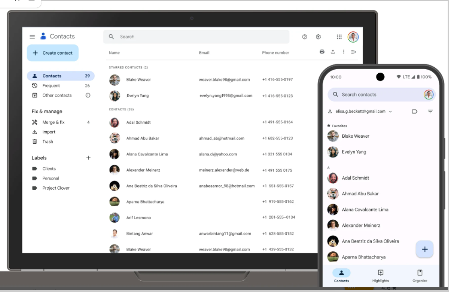The width and height of the screenshot is (449, 292).
Task: Open Import option
Action: click(61, 132)
